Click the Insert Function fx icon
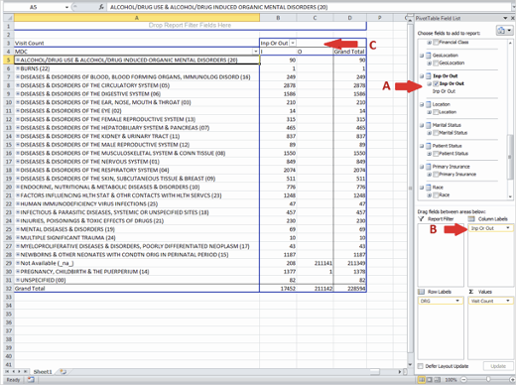The width and height of the screenshot is (516, 385). [x=101, y=7]
